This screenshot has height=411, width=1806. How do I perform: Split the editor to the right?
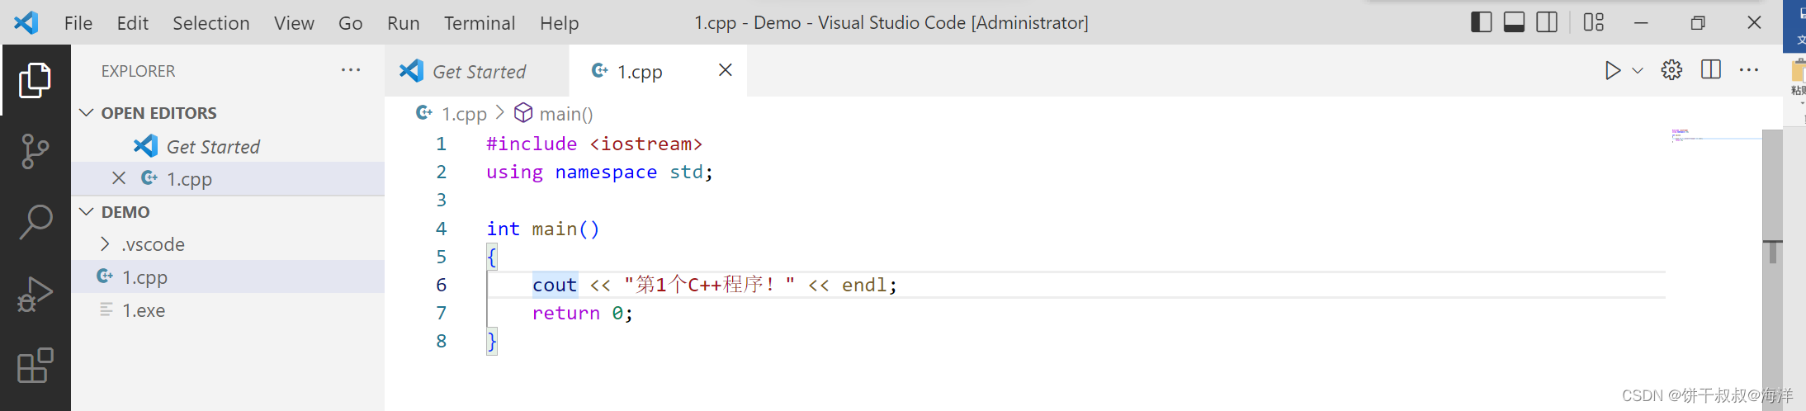[1711, 70]
